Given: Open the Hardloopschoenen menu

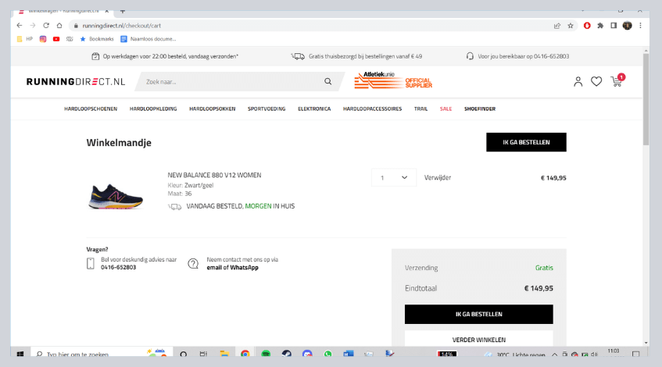Looking at the screenshot, I should coord(91,109).
